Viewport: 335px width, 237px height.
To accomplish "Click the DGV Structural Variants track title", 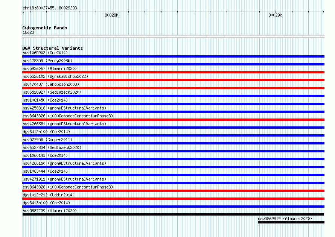I will point(53,48).
